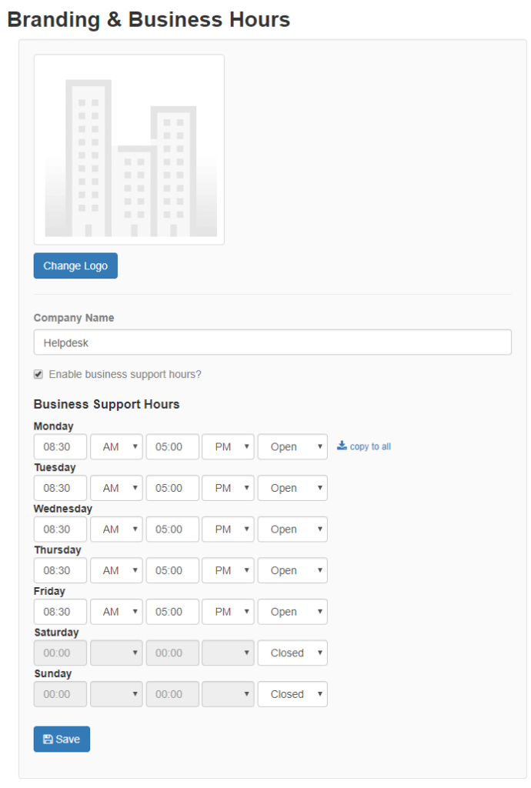Screen dimensions: 531x788
Task: Open Friday closing PM dropdown
Action: tap(228, 612)
